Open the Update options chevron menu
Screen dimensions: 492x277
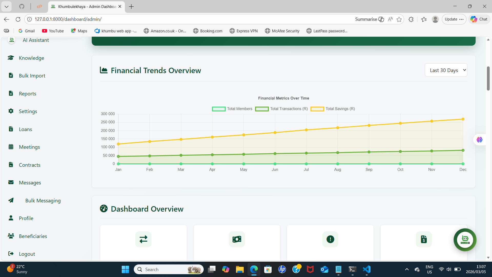pos(462,19)
